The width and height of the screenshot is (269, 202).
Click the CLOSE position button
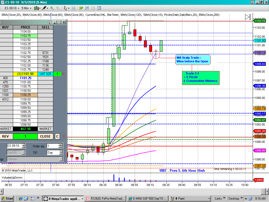click(45, 137)
